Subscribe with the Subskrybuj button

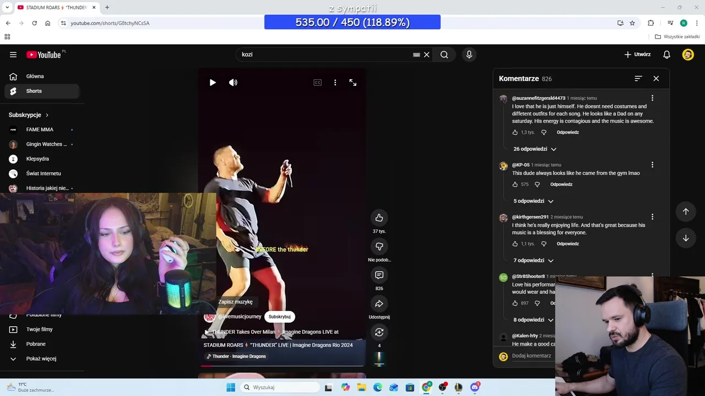point(279,317)
